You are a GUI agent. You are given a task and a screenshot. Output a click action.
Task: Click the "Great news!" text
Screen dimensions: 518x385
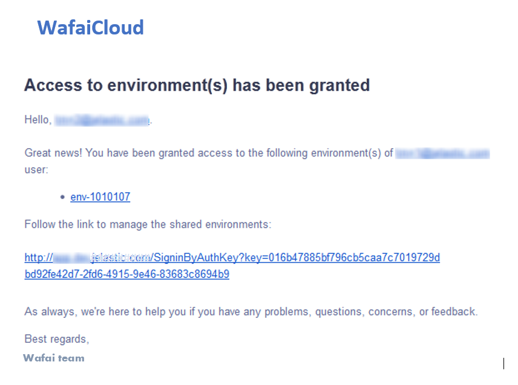point(53,153)
